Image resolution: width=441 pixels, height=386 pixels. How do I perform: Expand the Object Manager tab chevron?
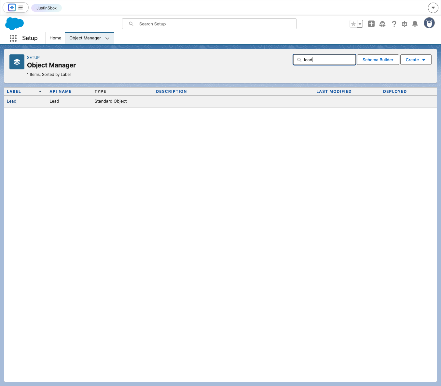[107, 38]
